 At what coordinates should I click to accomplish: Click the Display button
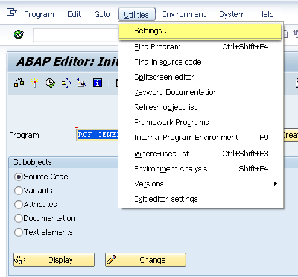pos(54,259)
